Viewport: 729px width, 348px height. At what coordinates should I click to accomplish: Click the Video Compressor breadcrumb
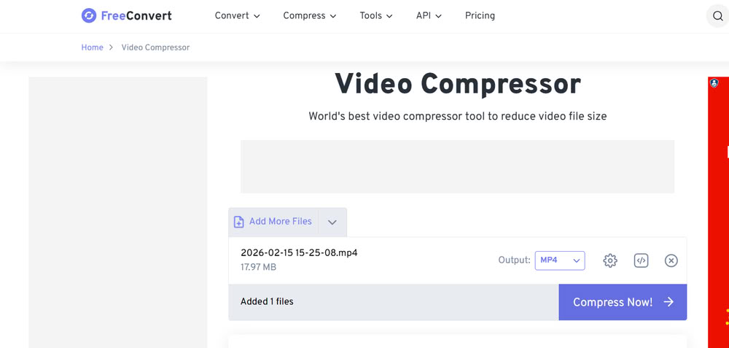(155, 47)
